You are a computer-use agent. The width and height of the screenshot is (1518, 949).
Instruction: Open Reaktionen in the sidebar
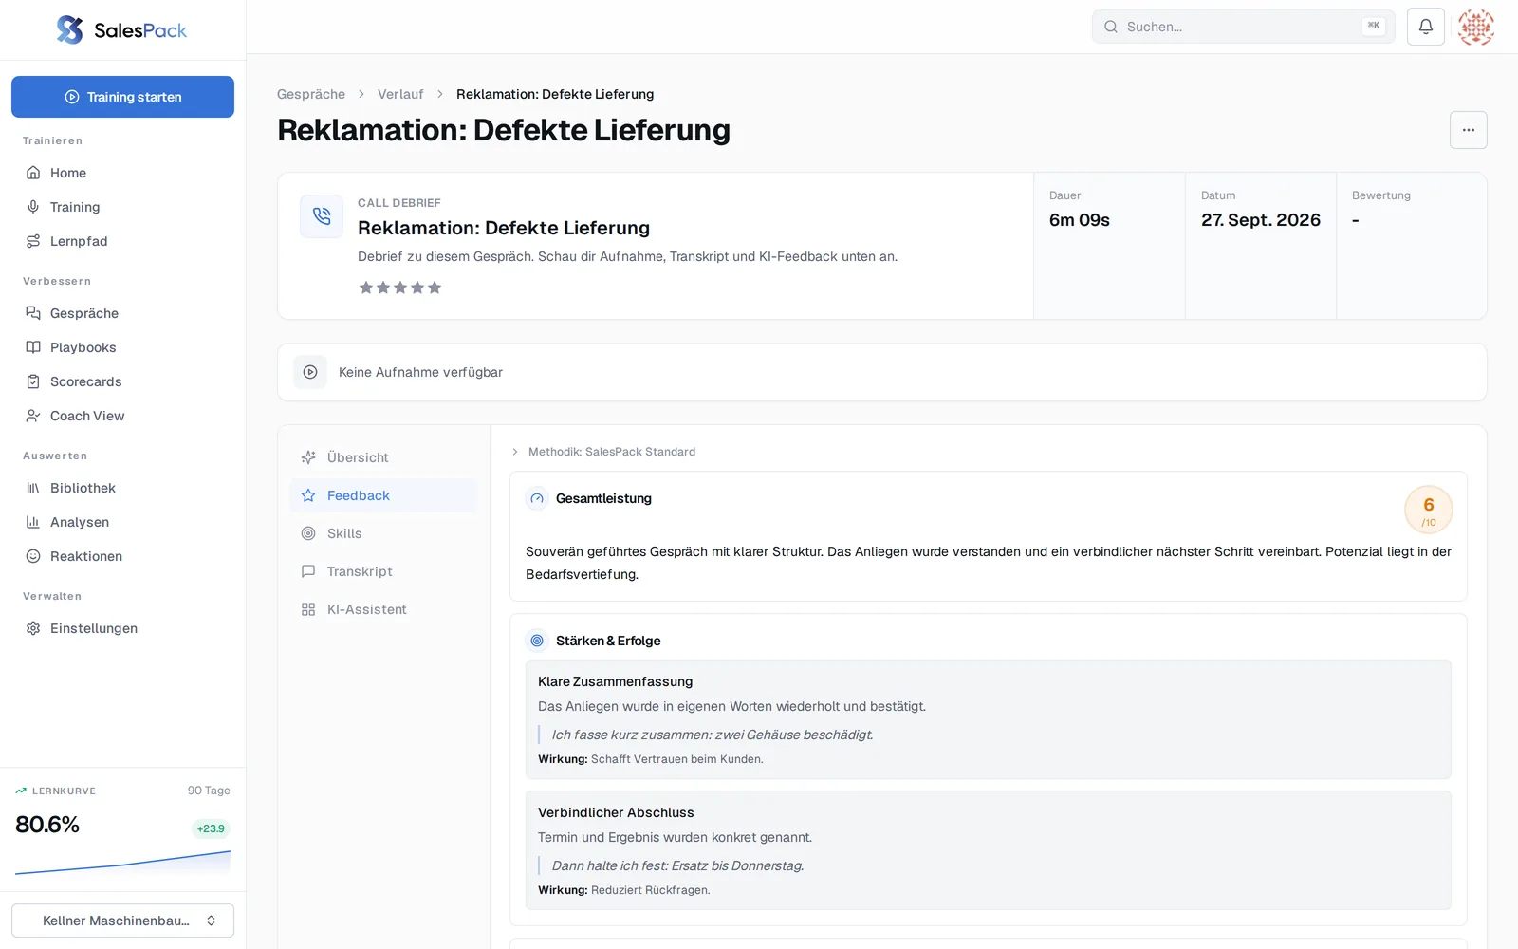[x=122, y=556]
